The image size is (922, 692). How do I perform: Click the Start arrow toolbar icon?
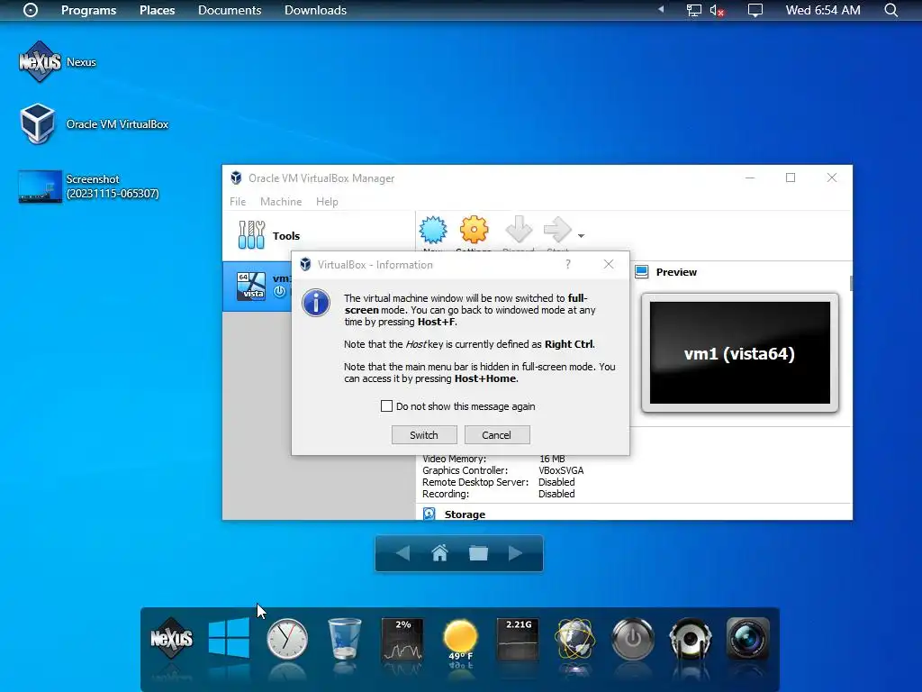click(557, 230)
